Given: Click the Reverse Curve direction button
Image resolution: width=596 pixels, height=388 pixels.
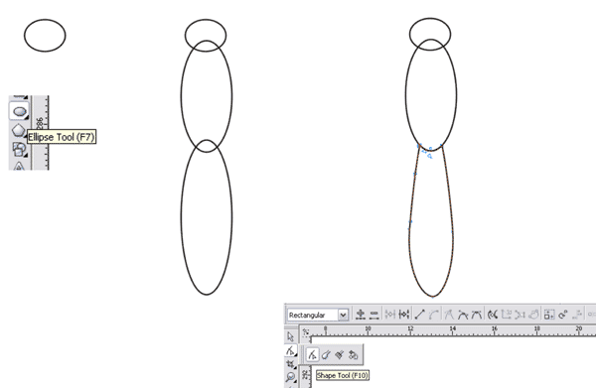Looking at the screenshot, I should [x=493, y=315].
